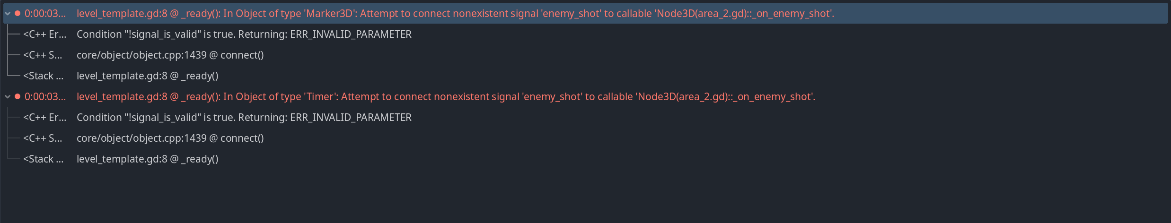Open 'level_template.gd:8 @ _ready()' stack frame under Marker3D
Screen dimensions: 1171x223
(148, 76)
